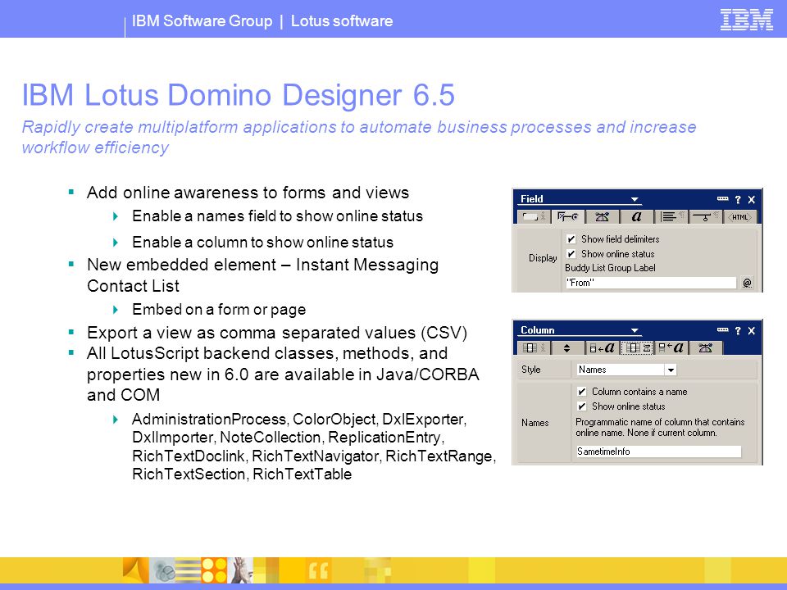This screenshot has height=590, width=787.
Task: Click the 'Display' label in Field box
Action: [543, 258]
